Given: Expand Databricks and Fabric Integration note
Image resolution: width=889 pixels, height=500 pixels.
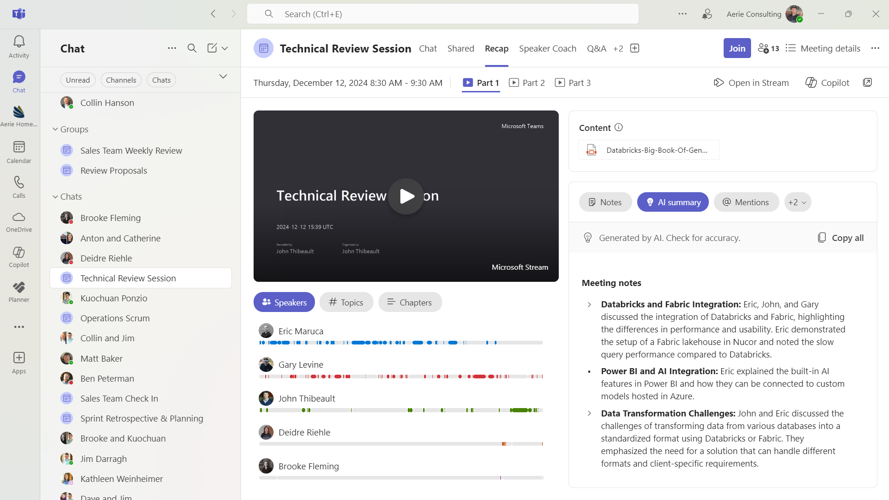Looking at the screenshot, I should (589, 305).
